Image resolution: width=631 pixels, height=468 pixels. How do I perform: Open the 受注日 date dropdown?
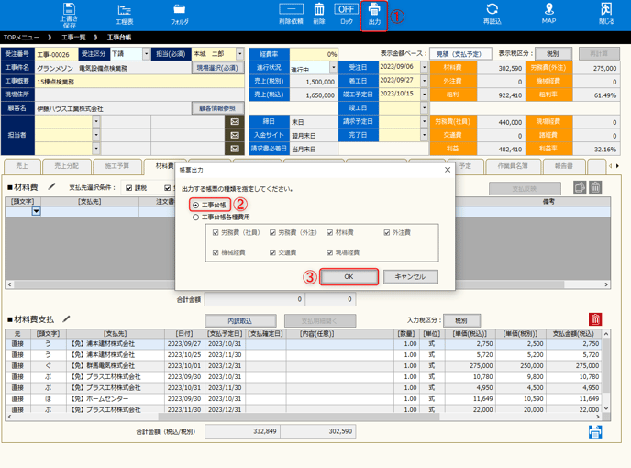(x=424, y=67)
